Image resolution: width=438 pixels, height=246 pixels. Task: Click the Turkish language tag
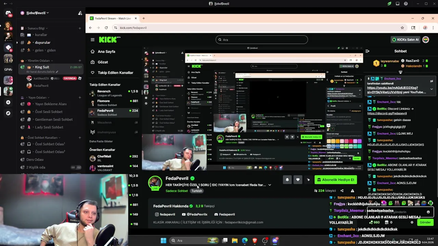(197, 191)
